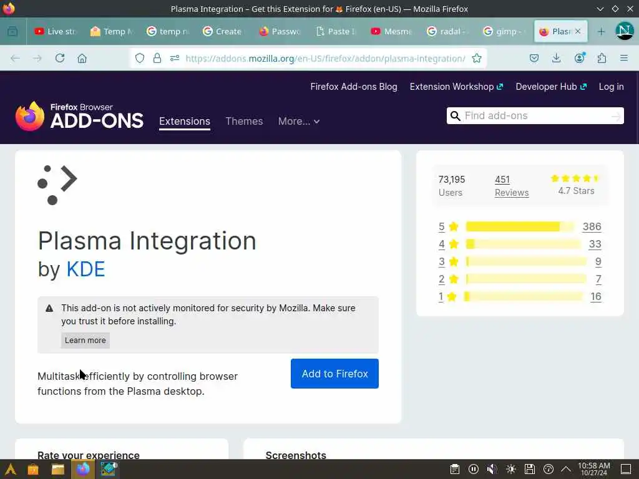Reload the page with the refresh icon

60,58
